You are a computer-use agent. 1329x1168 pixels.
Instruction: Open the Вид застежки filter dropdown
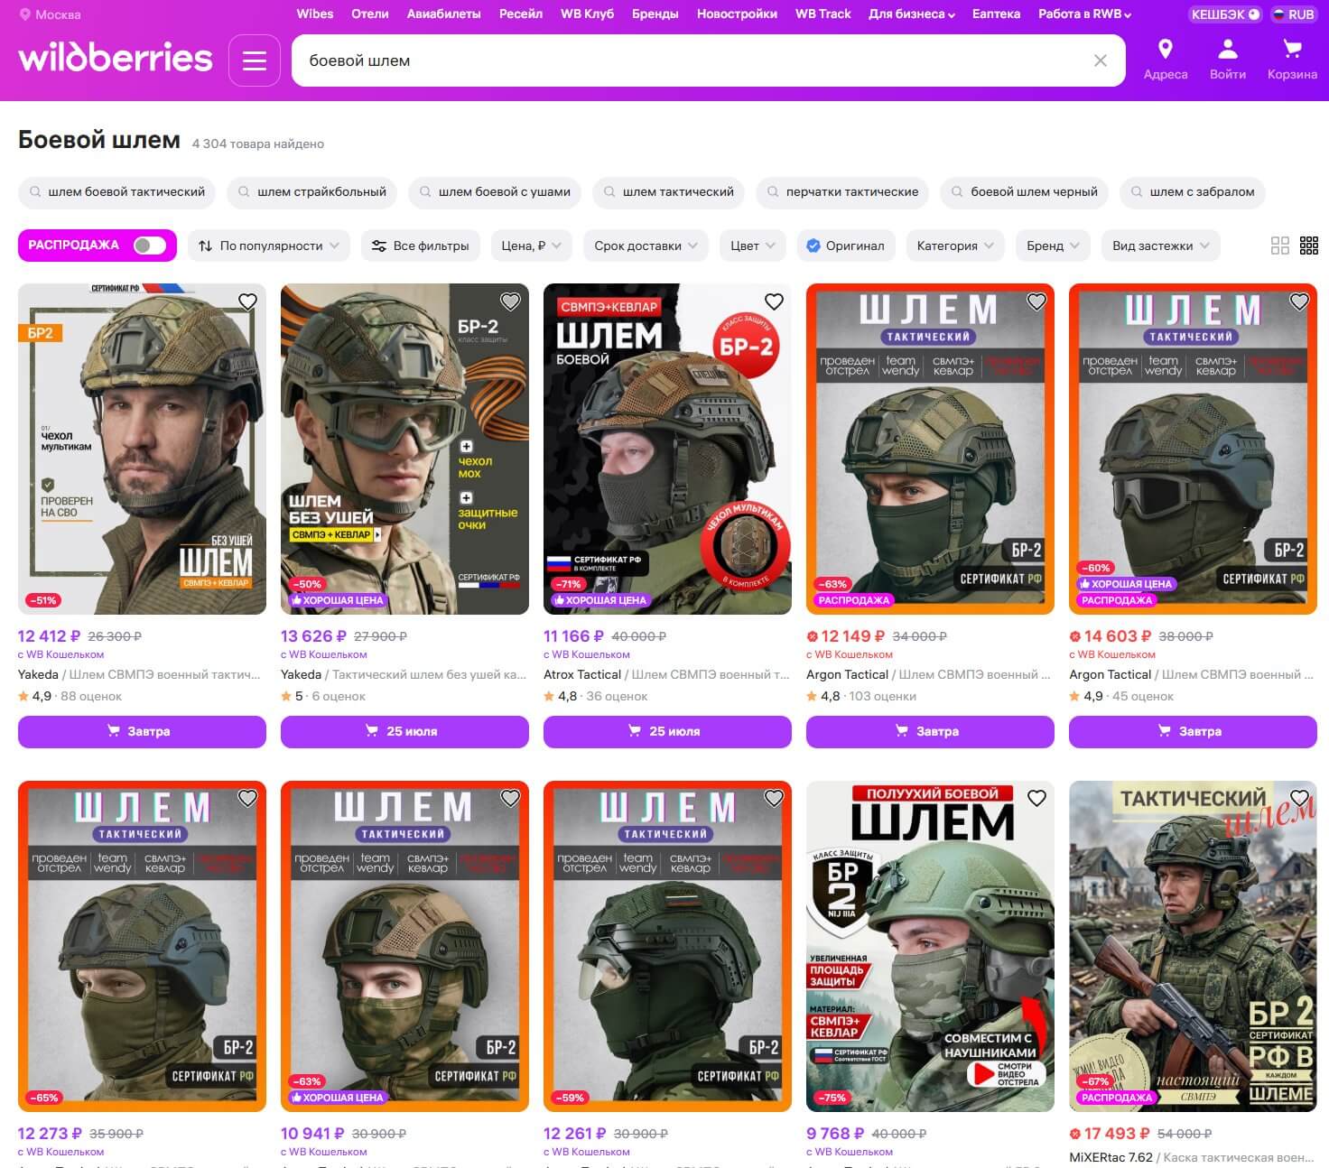(x=1161, y=246)
